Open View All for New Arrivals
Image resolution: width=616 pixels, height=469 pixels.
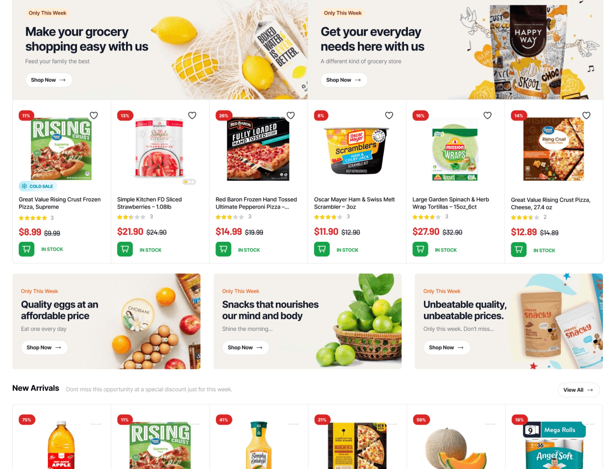click(579, 390)
